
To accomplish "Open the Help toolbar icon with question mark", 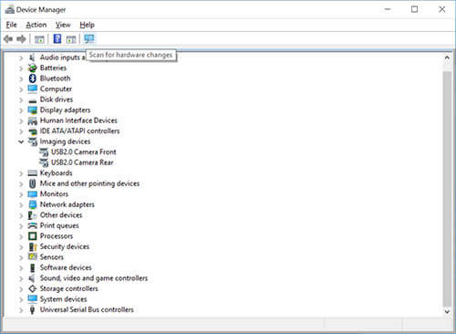I will pyautogui.click(x=57, y=39).
